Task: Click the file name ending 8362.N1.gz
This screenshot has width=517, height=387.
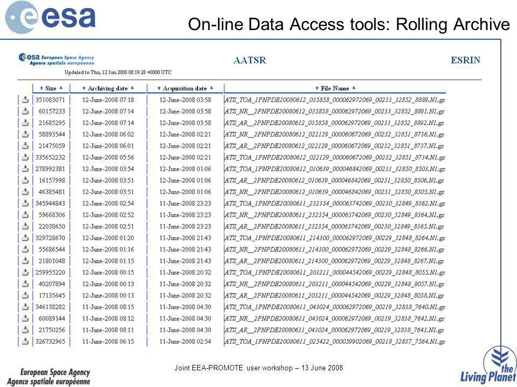Action: (334, 203)
